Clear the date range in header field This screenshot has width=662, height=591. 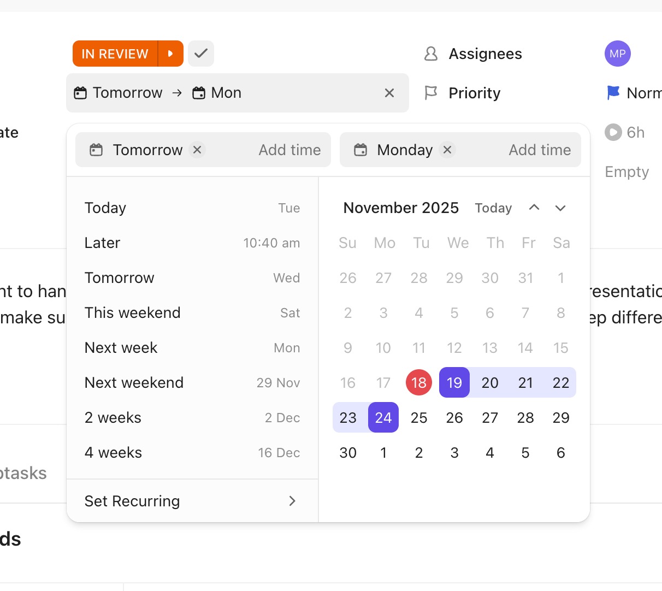coord(389,93)
